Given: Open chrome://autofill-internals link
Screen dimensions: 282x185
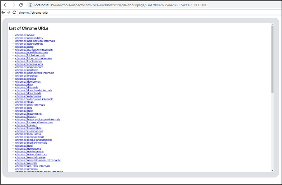Looking at the screenshot, I should click(x=31, y=52).
